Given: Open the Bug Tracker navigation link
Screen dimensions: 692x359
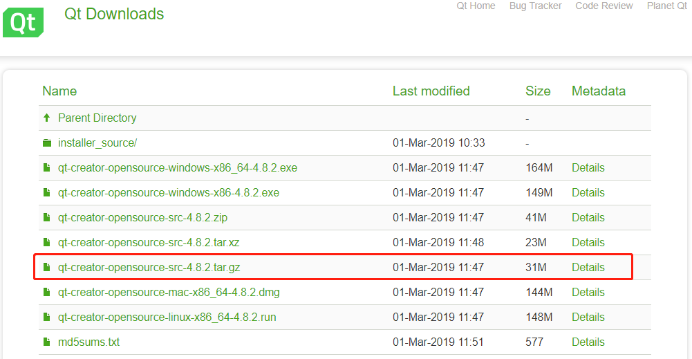Looking at the screenshot, I should pos(535,6).
